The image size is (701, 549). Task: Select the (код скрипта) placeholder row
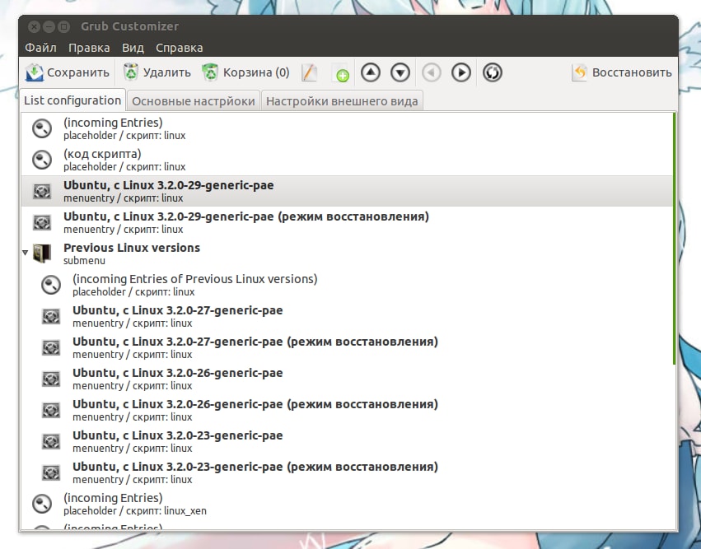point(347,160)
